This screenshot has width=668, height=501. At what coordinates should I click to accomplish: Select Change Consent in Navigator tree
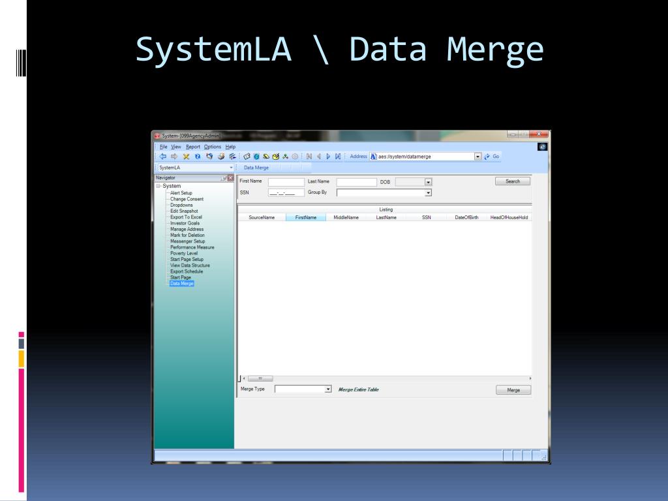(187, 199)
